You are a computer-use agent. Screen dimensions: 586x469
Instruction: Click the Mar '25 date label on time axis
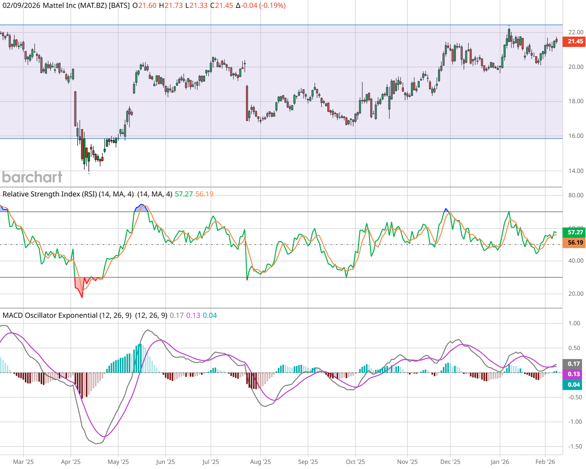tap(23, 462)
